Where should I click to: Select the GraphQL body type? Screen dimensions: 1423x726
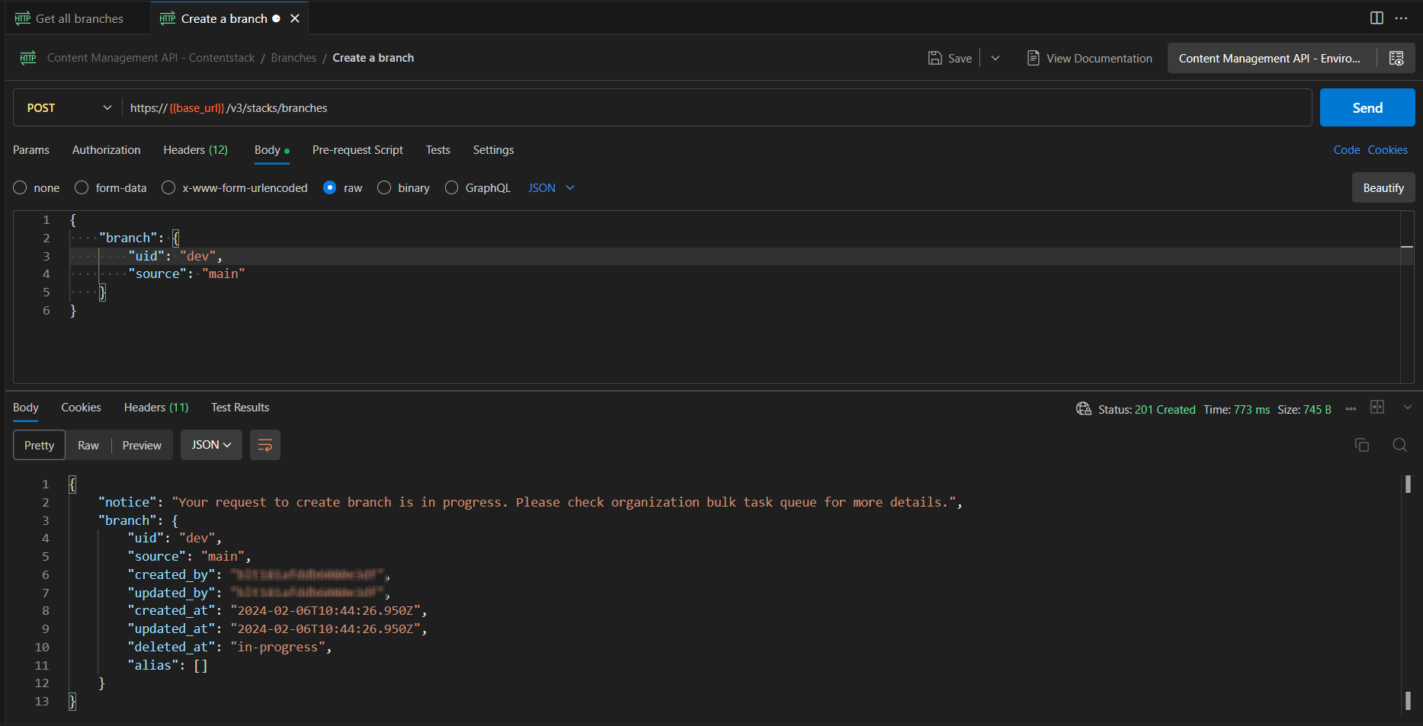click(x=452, y=188)
